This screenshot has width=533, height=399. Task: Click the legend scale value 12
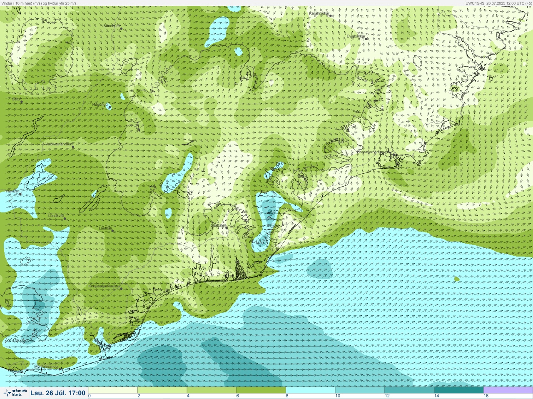[x=387, y=396]
